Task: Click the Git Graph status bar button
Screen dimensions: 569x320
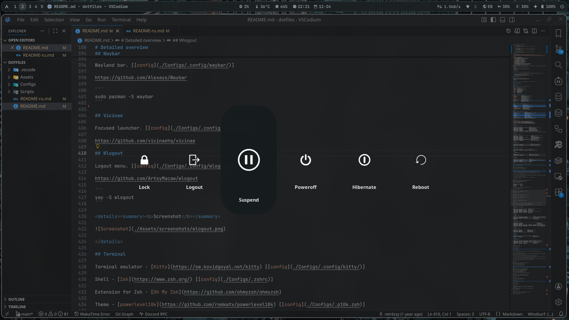Action: pyautogui.click(x=124, y=314)
